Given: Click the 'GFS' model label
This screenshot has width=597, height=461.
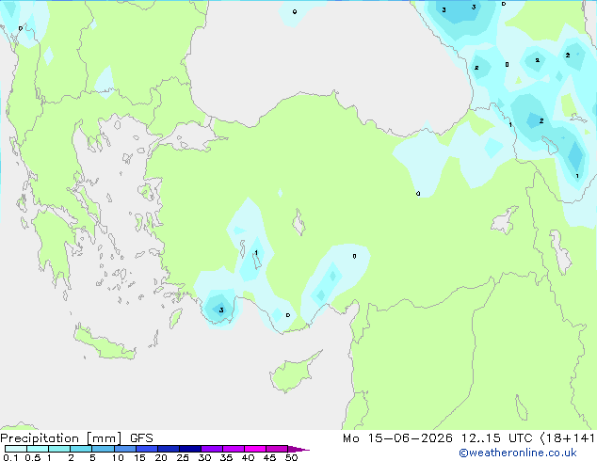Looking at the screenshot, I should pyautogui.click(x=141, y=438).
